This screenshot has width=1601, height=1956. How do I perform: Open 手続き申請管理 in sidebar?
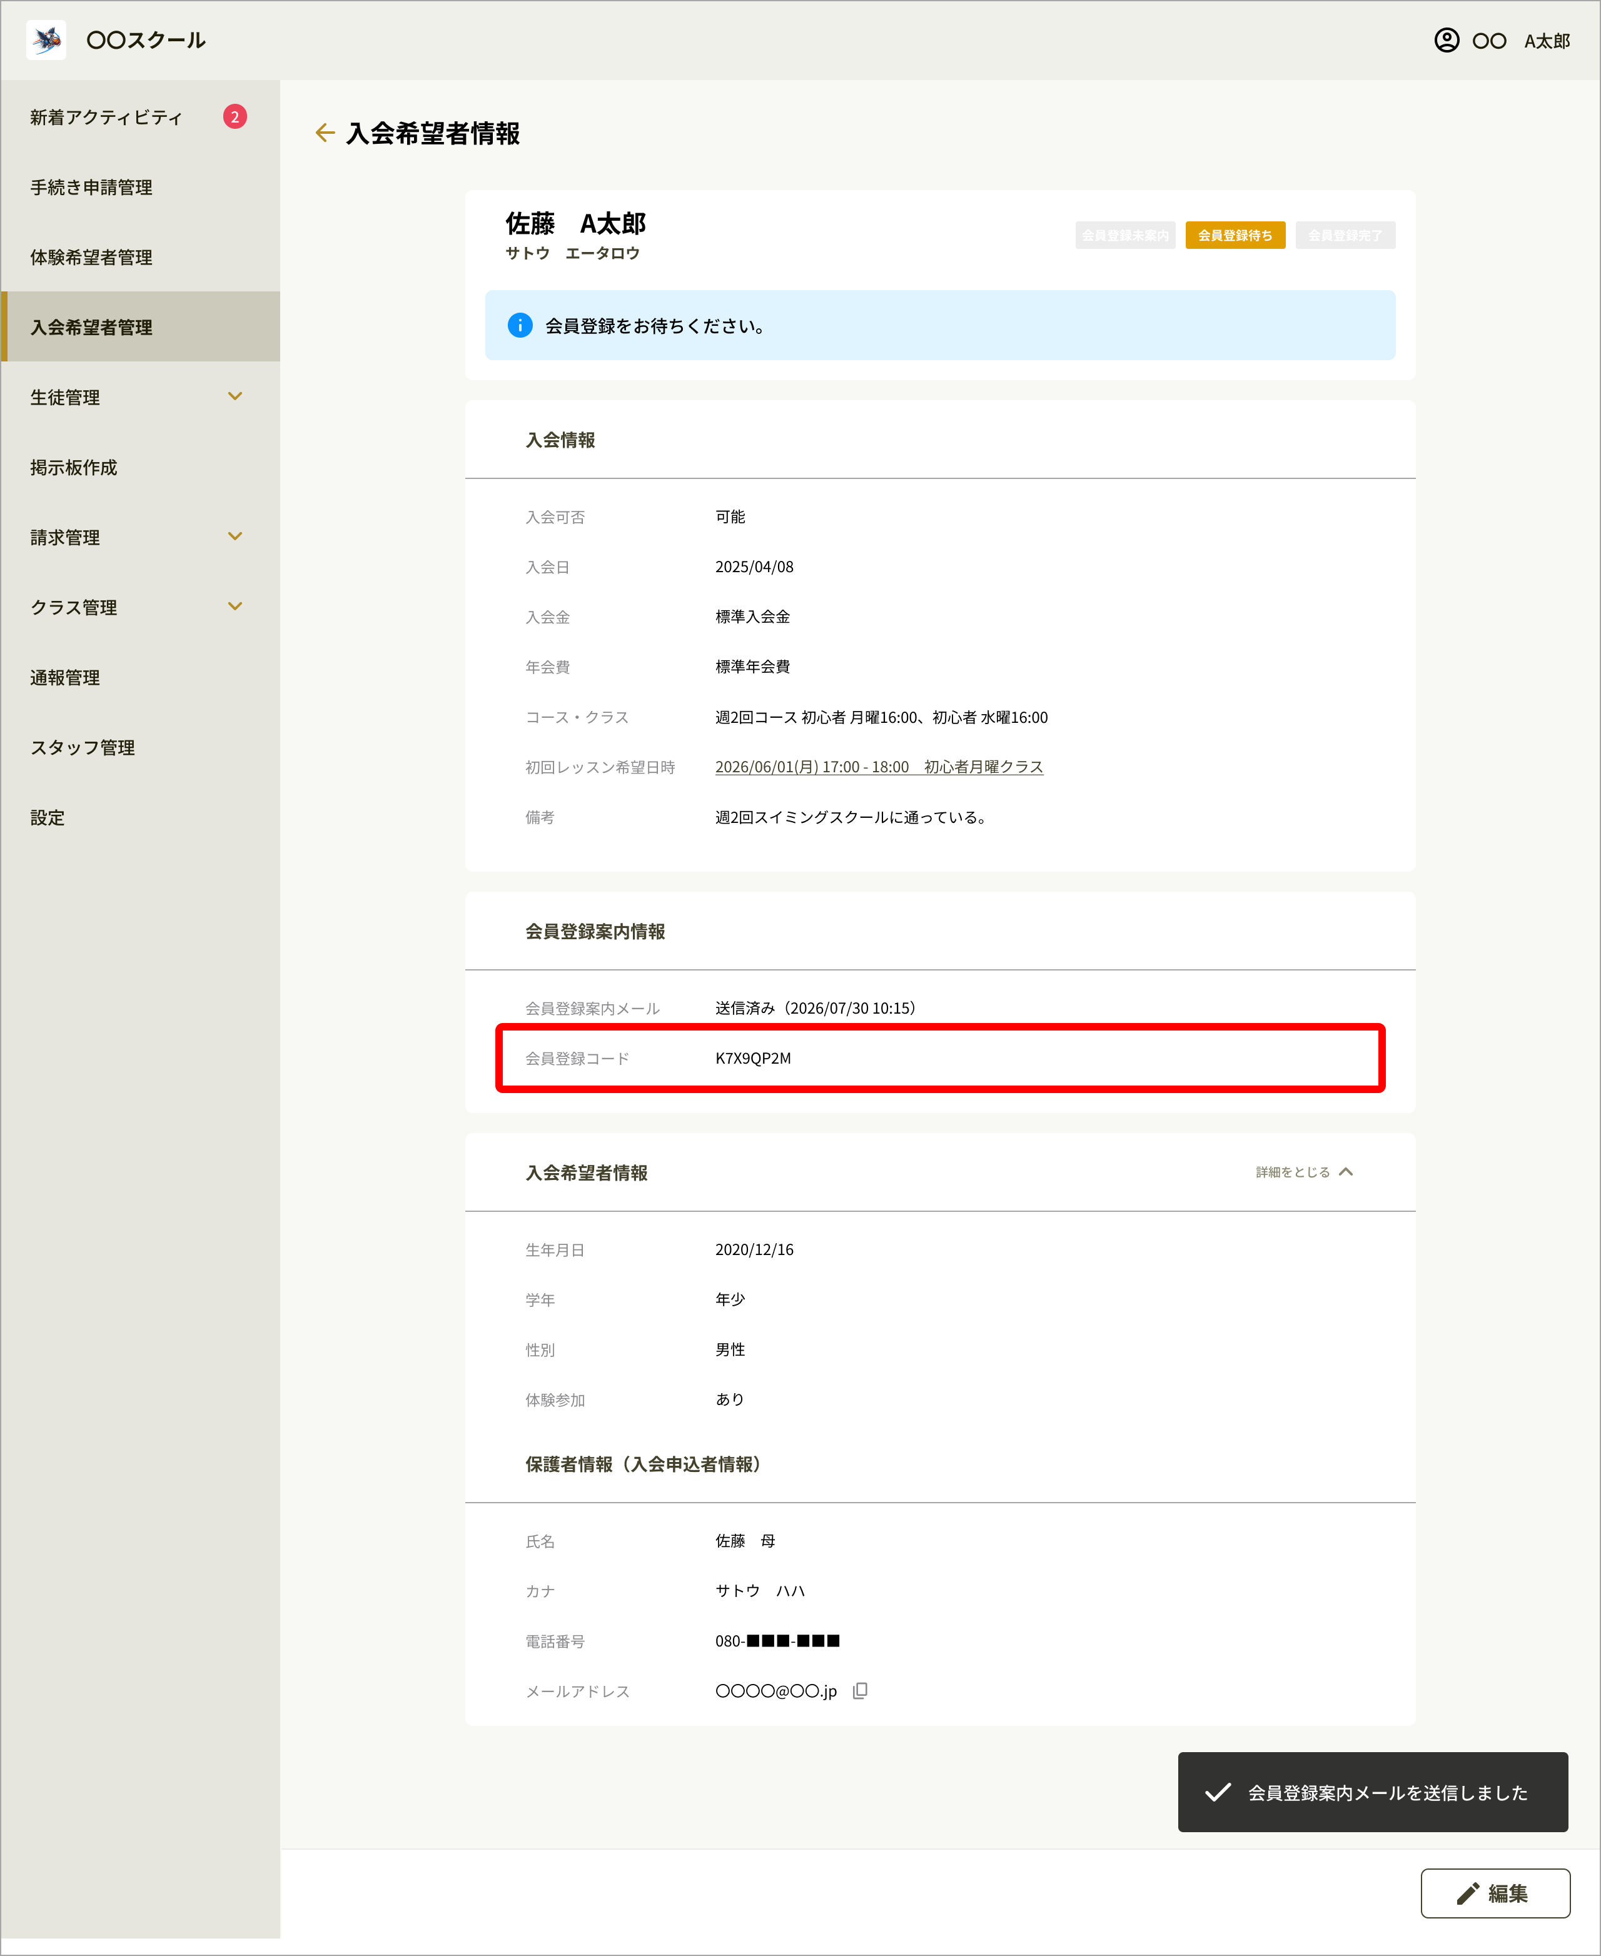(140, 187)
